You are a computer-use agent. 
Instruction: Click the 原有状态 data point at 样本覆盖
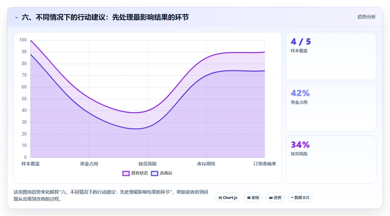click(x=31, y=40)
